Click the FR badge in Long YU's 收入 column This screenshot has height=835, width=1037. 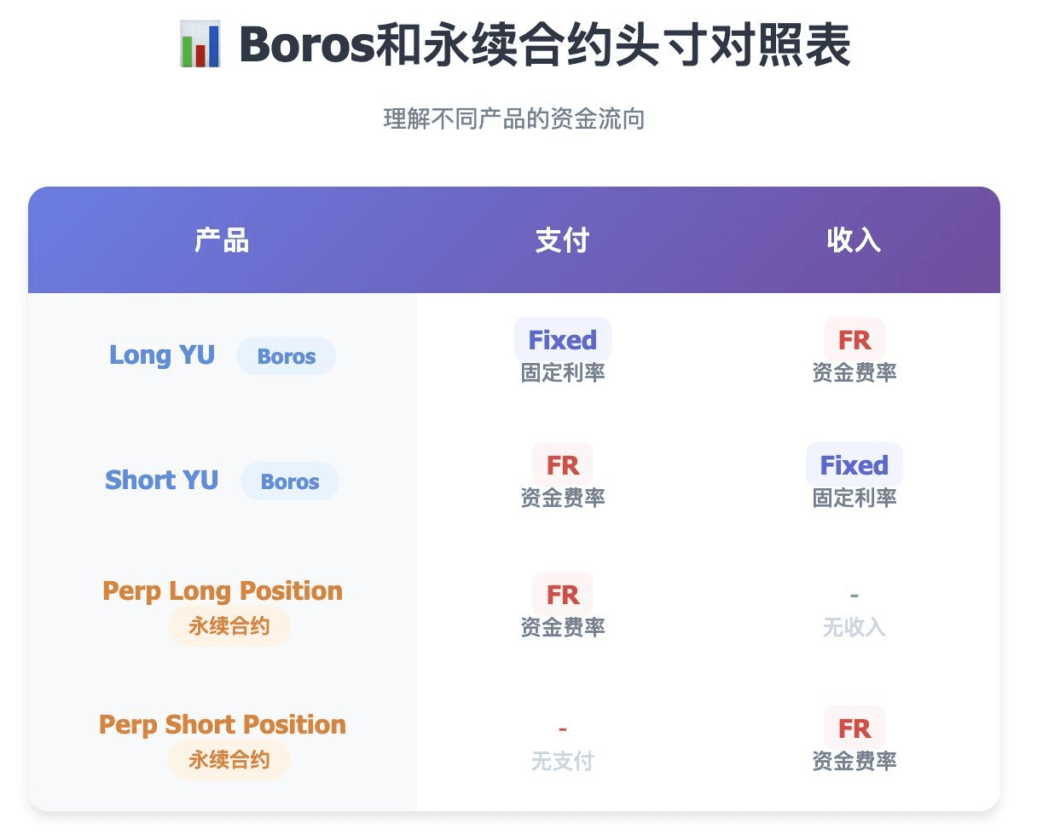[855, 340]
